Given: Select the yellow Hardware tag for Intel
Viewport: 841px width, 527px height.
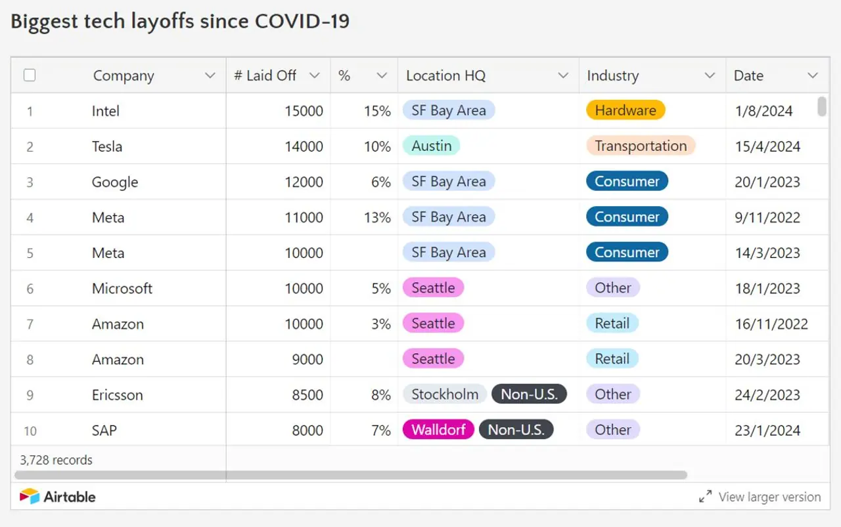Looking at the screenshot, I should pos(625,110).
